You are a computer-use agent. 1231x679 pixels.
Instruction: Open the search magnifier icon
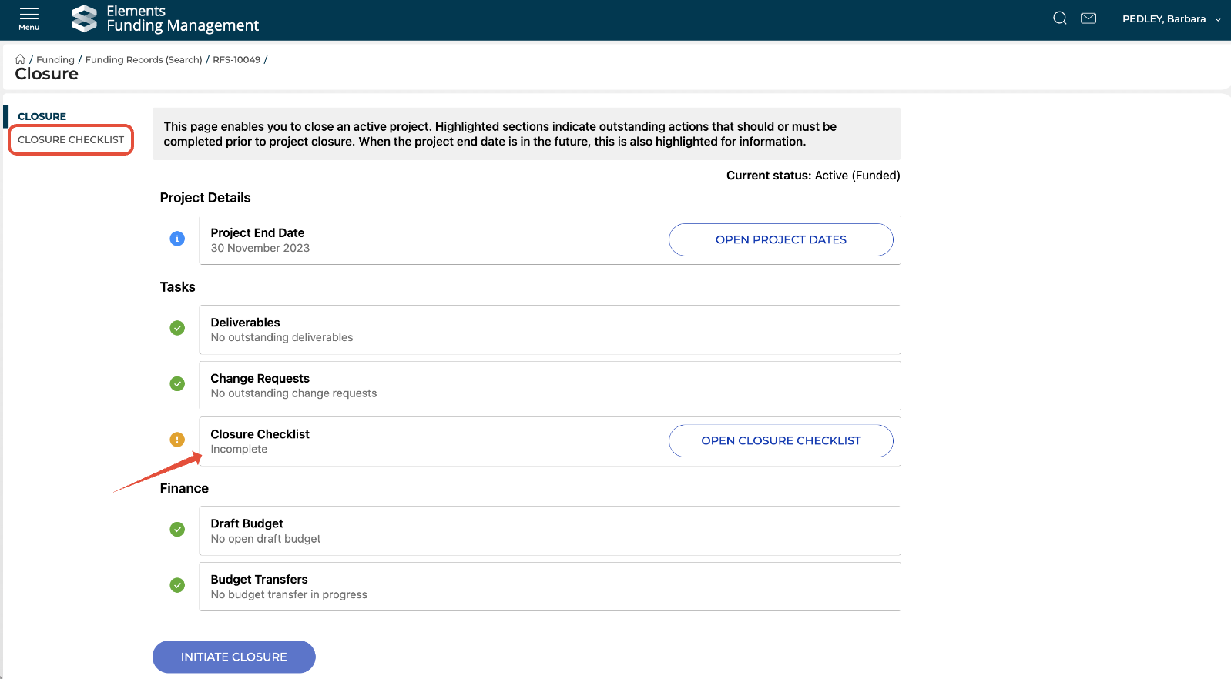click(x=1060, y=18)
